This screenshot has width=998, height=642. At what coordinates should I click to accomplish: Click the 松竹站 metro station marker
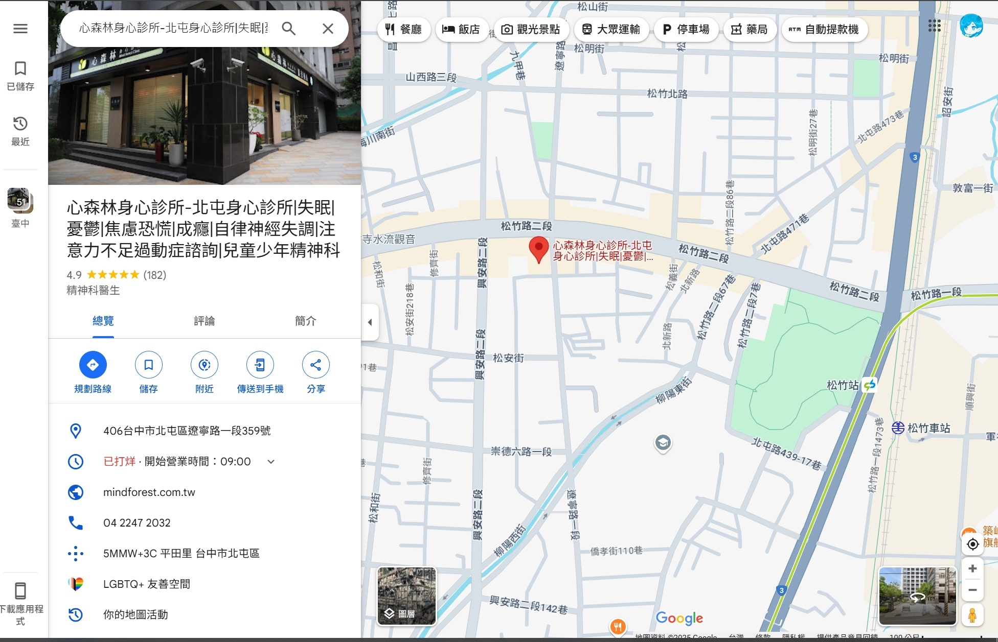(869, 385)
